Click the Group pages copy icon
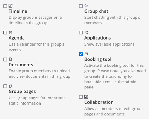149x119 pixels. (x=11, y=86)
